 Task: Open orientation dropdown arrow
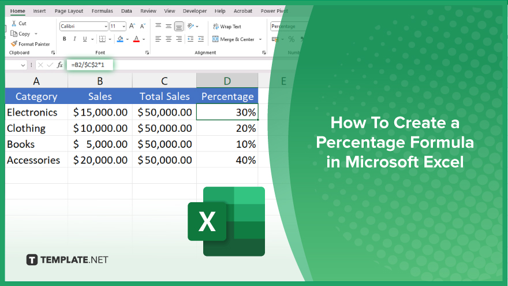[197, 26]
